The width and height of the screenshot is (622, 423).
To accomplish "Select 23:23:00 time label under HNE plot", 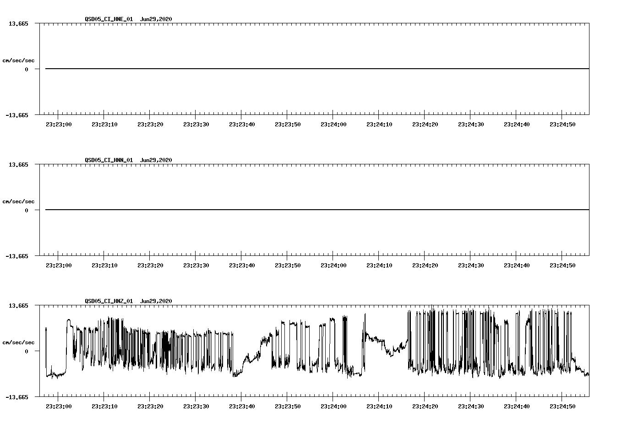I will coord(59,124).
